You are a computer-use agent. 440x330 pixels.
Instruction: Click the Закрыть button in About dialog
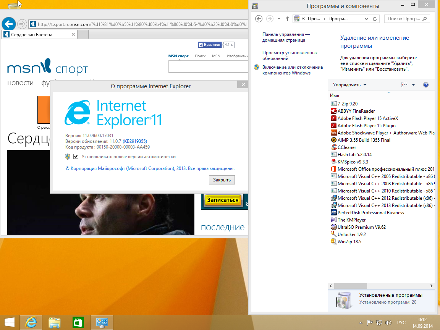[x=222, y=180]
